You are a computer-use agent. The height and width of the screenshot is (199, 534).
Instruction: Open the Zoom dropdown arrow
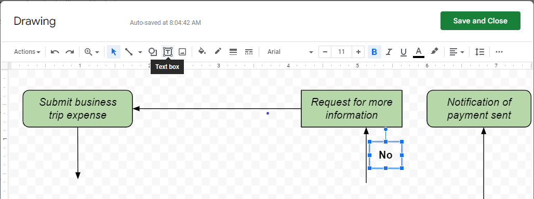[97, 52]
